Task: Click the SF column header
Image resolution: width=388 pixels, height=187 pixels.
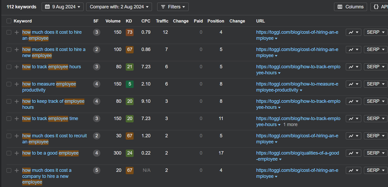Action: 96,21
